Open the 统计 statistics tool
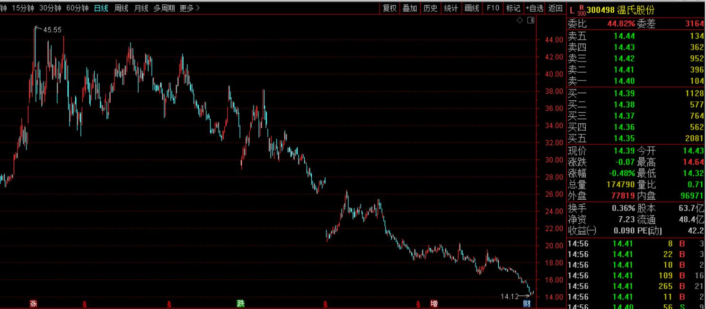Screen dimensions: 706x309 [x=450, y=8]
